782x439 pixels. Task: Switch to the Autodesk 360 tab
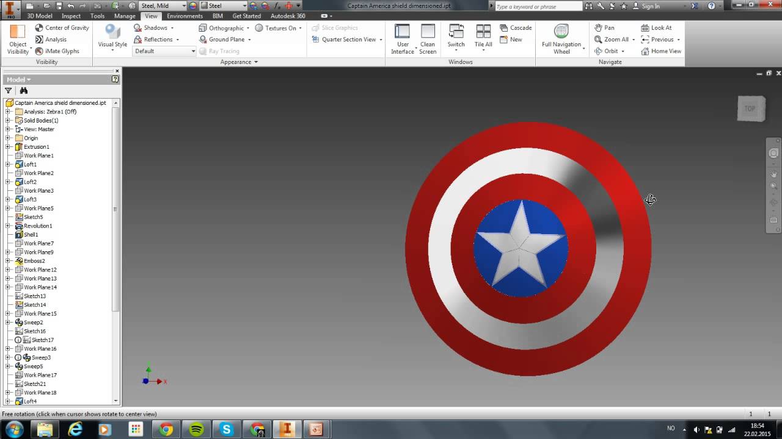(x=288, y=16)
